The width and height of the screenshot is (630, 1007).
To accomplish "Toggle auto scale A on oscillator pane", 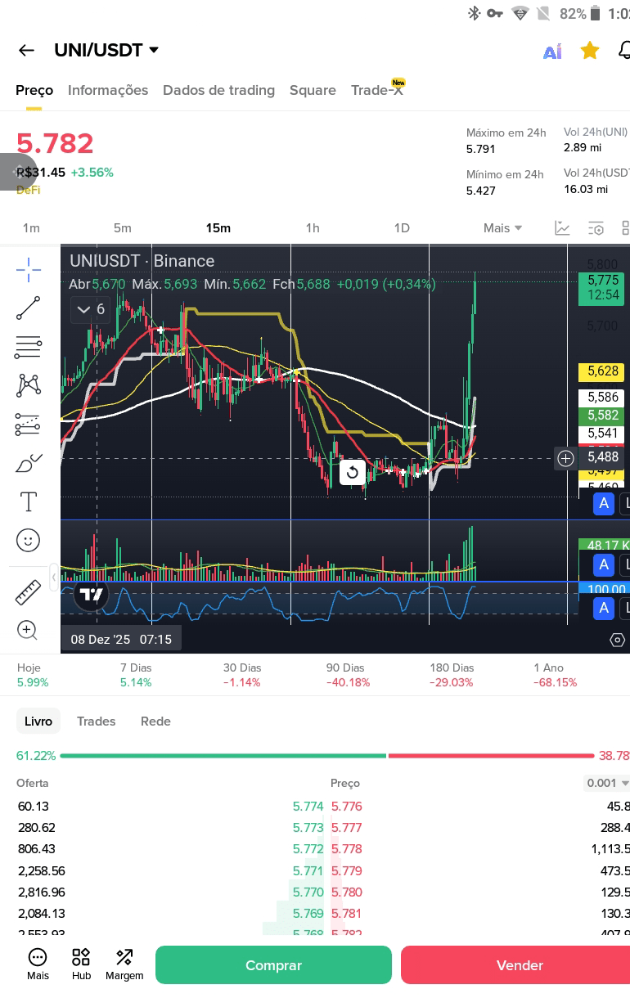I will (604, 608).
